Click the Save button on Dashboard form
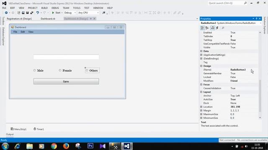The image size is (268, 150). tap(66, 82)
